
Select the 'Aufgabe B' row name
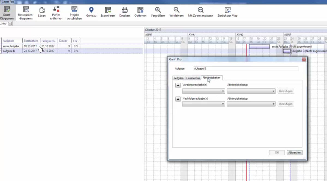9,51
